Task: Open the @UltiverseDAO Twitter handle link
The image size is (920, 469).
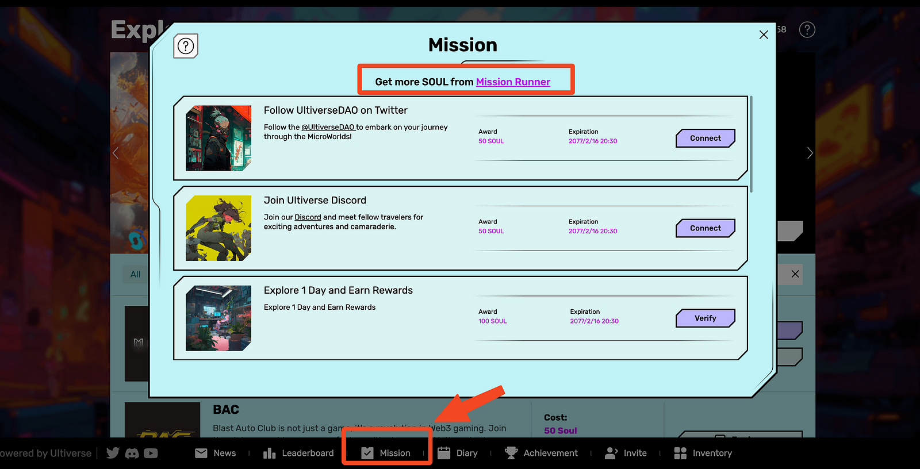Action: pyautogui.click(x=328, y=127)
